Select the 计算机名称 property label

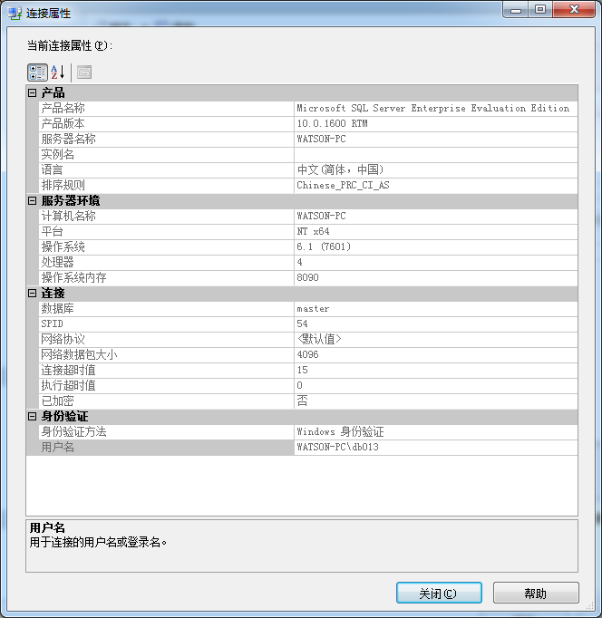point(68,216)
